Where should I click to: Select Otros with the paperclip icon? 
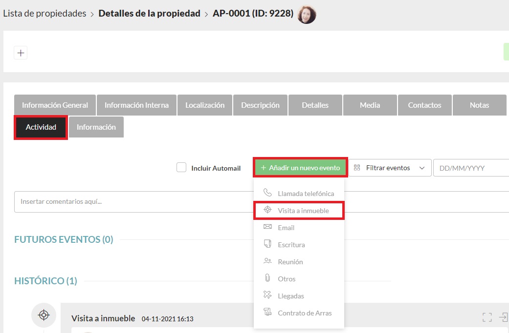[287, 279]
